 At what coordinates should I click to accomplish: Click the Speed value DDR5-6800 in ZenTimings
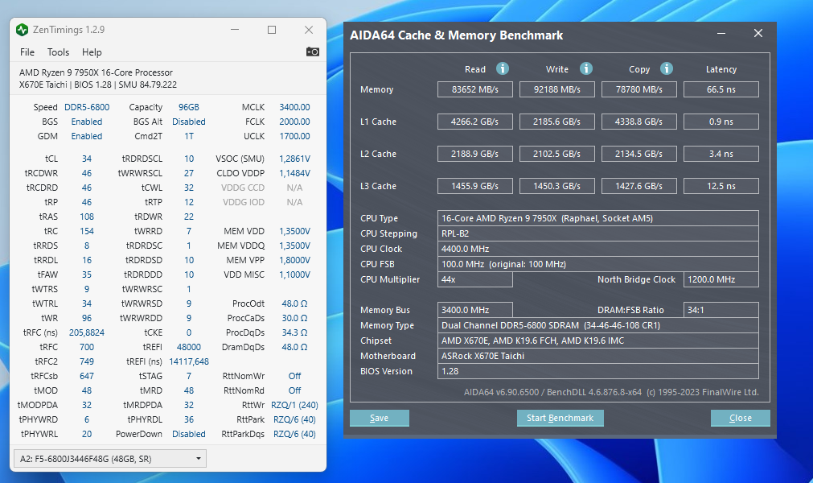[x=87, y=107]
